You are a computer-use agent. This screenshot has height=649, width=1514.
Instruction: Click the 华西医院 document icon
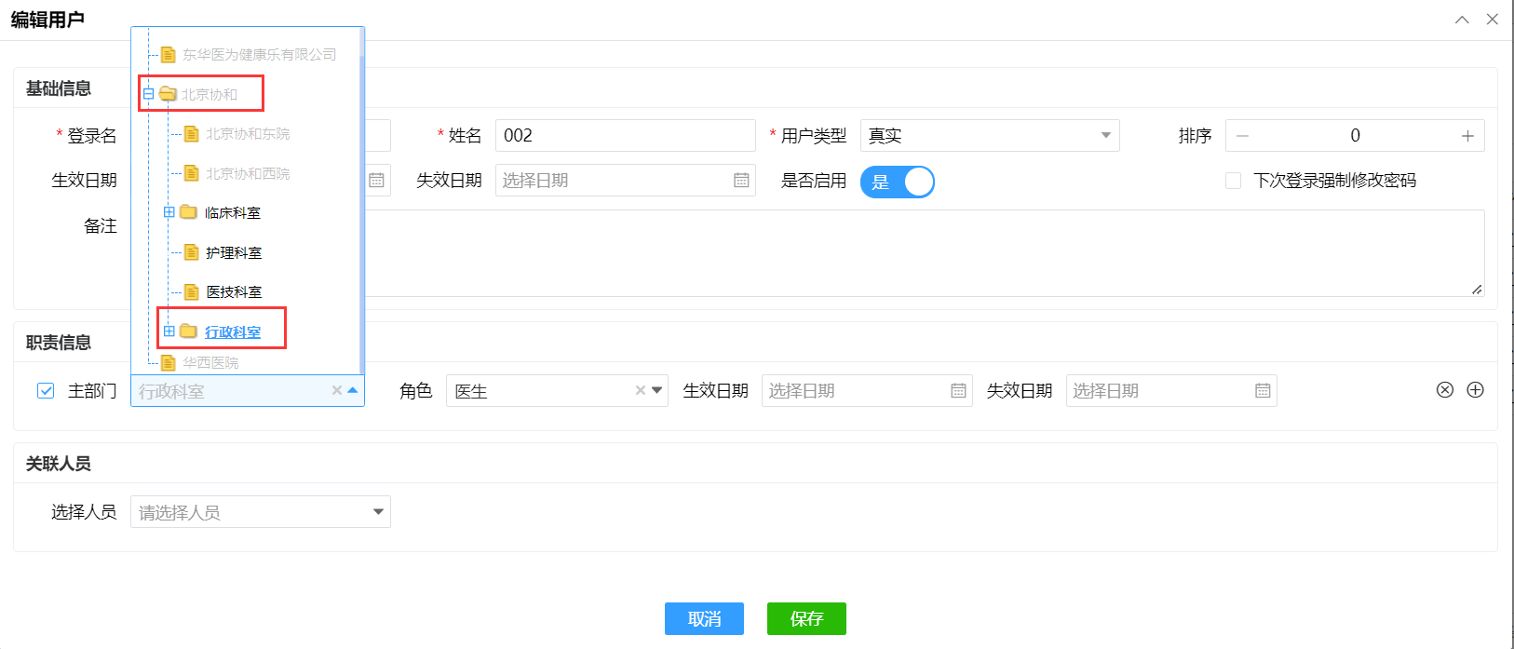click(169, 363)
